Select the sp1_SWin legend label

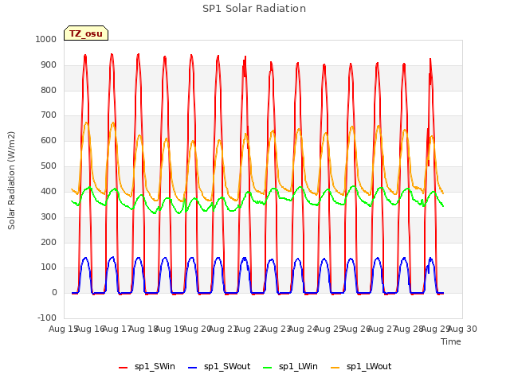pyautogui.click(x=155, y=366)
